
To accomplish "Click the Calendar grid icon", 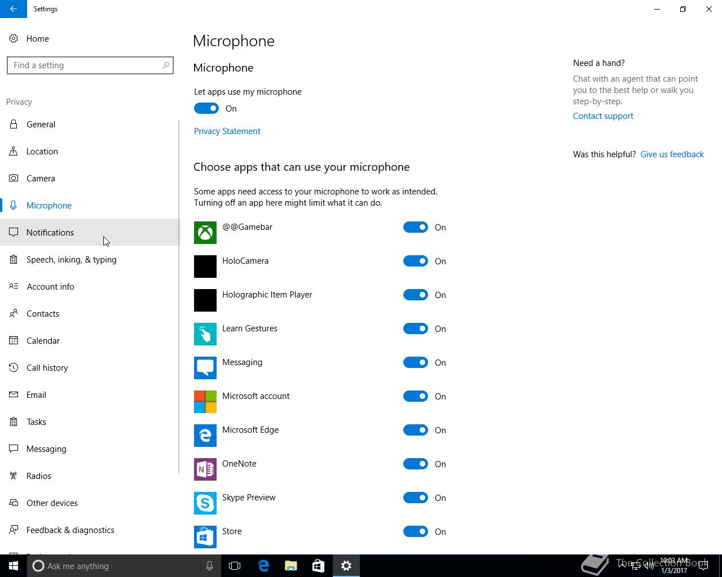I will 14,340.
